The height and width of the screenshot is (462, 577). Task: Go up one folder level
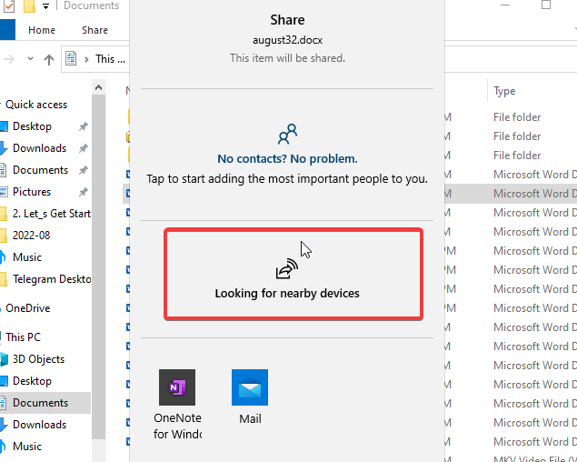tap(49, 59)
